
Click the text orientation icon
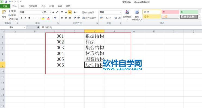[x=75, y=12]
